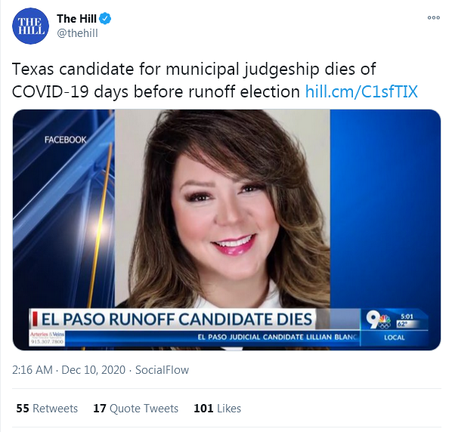Viewport: 452px width, 432px height.
Task: Open the SocialFlow source link
Action: pyautogui.click(x=162, y=370)
